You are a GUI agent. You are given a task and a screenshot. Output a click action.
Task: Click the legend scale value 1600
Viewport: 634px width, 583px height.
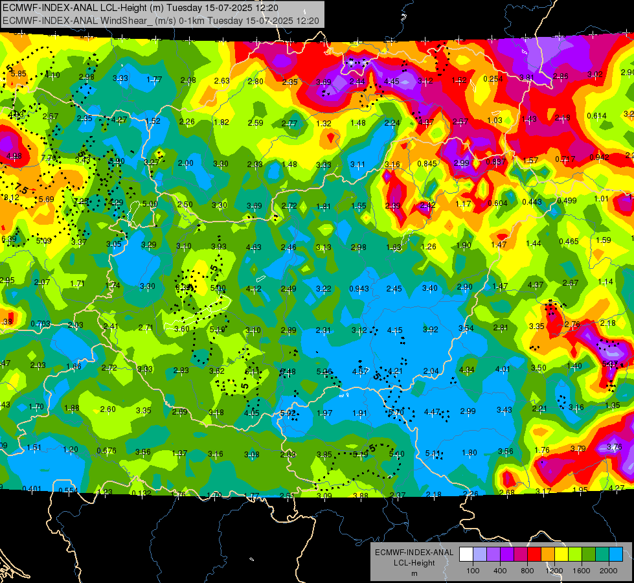click(582, 571)
